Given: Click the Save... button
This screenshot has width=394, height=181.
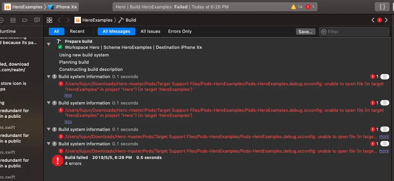Looking at the screenshot, I should [306, 32].
